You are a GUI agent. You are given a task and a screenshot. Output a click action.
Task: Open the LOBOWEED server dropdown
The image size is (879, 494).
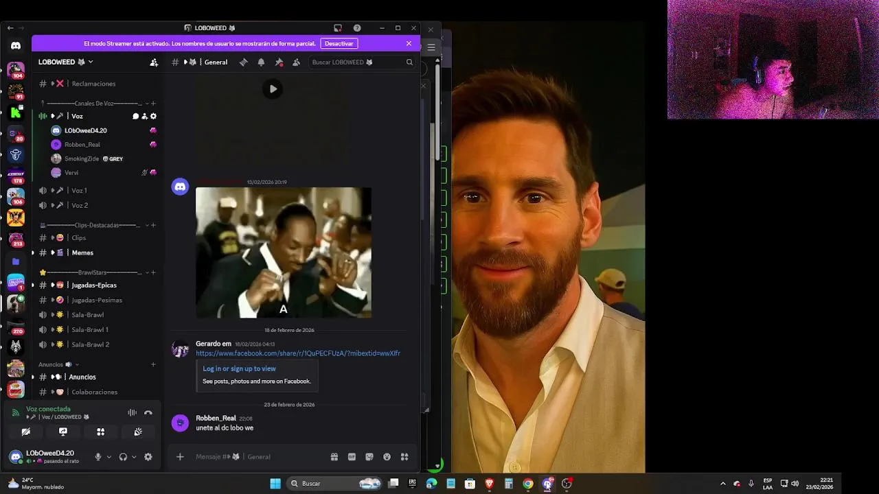(66, 62)
